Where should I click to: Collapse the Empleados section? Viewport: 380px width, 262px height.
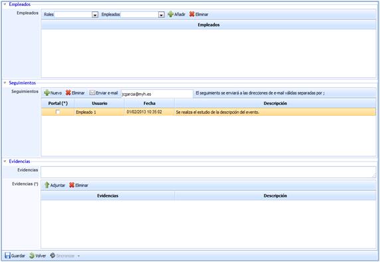coord(5,5)
